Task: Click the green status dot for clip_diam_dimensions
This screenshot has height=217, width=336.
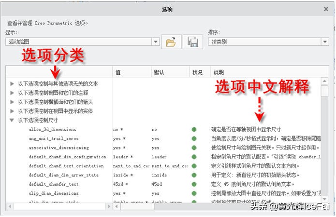Action: coord(194,193)
